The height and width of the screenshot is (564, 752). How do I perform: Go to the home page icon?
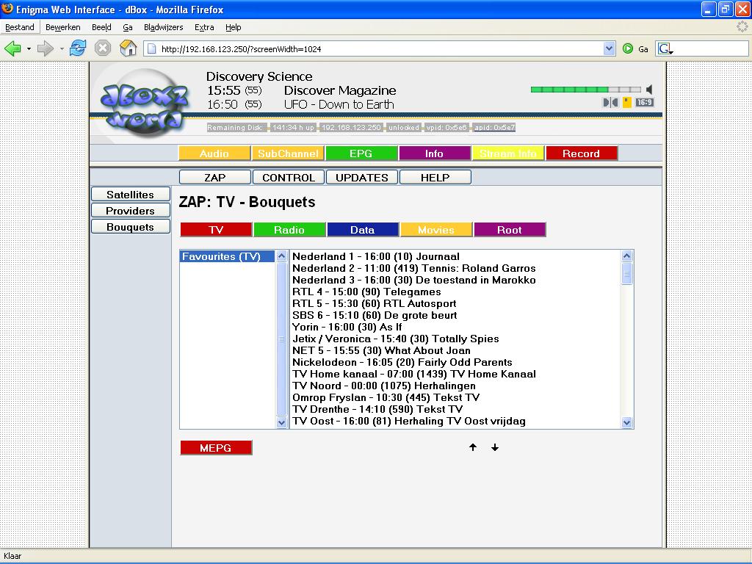[x=128, y=48]
